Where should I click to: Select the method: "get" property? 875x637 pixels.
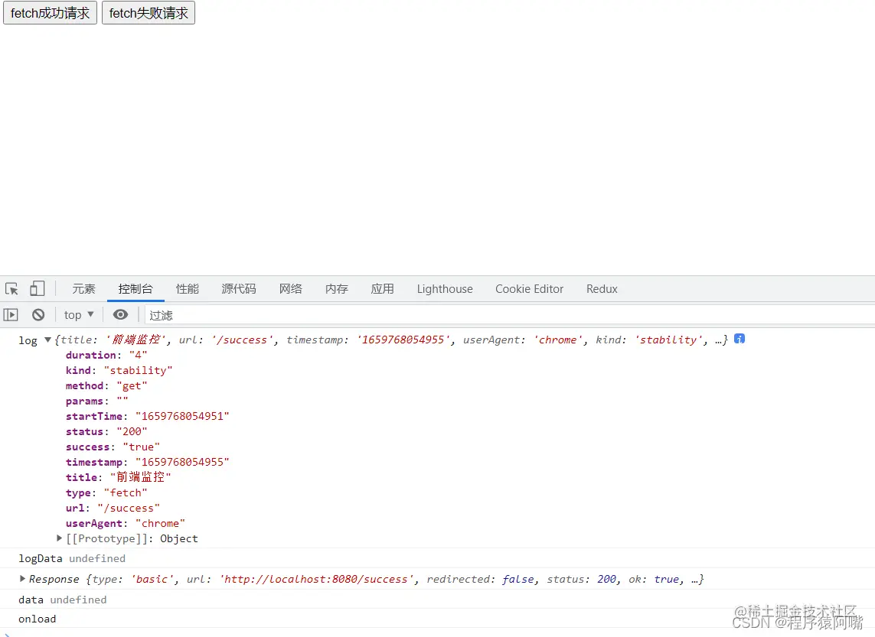click(x=106, y=385)
